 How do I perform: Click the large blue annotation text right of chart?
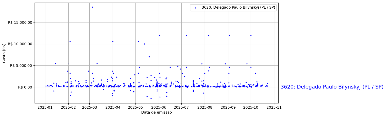(x=332, y=87)
